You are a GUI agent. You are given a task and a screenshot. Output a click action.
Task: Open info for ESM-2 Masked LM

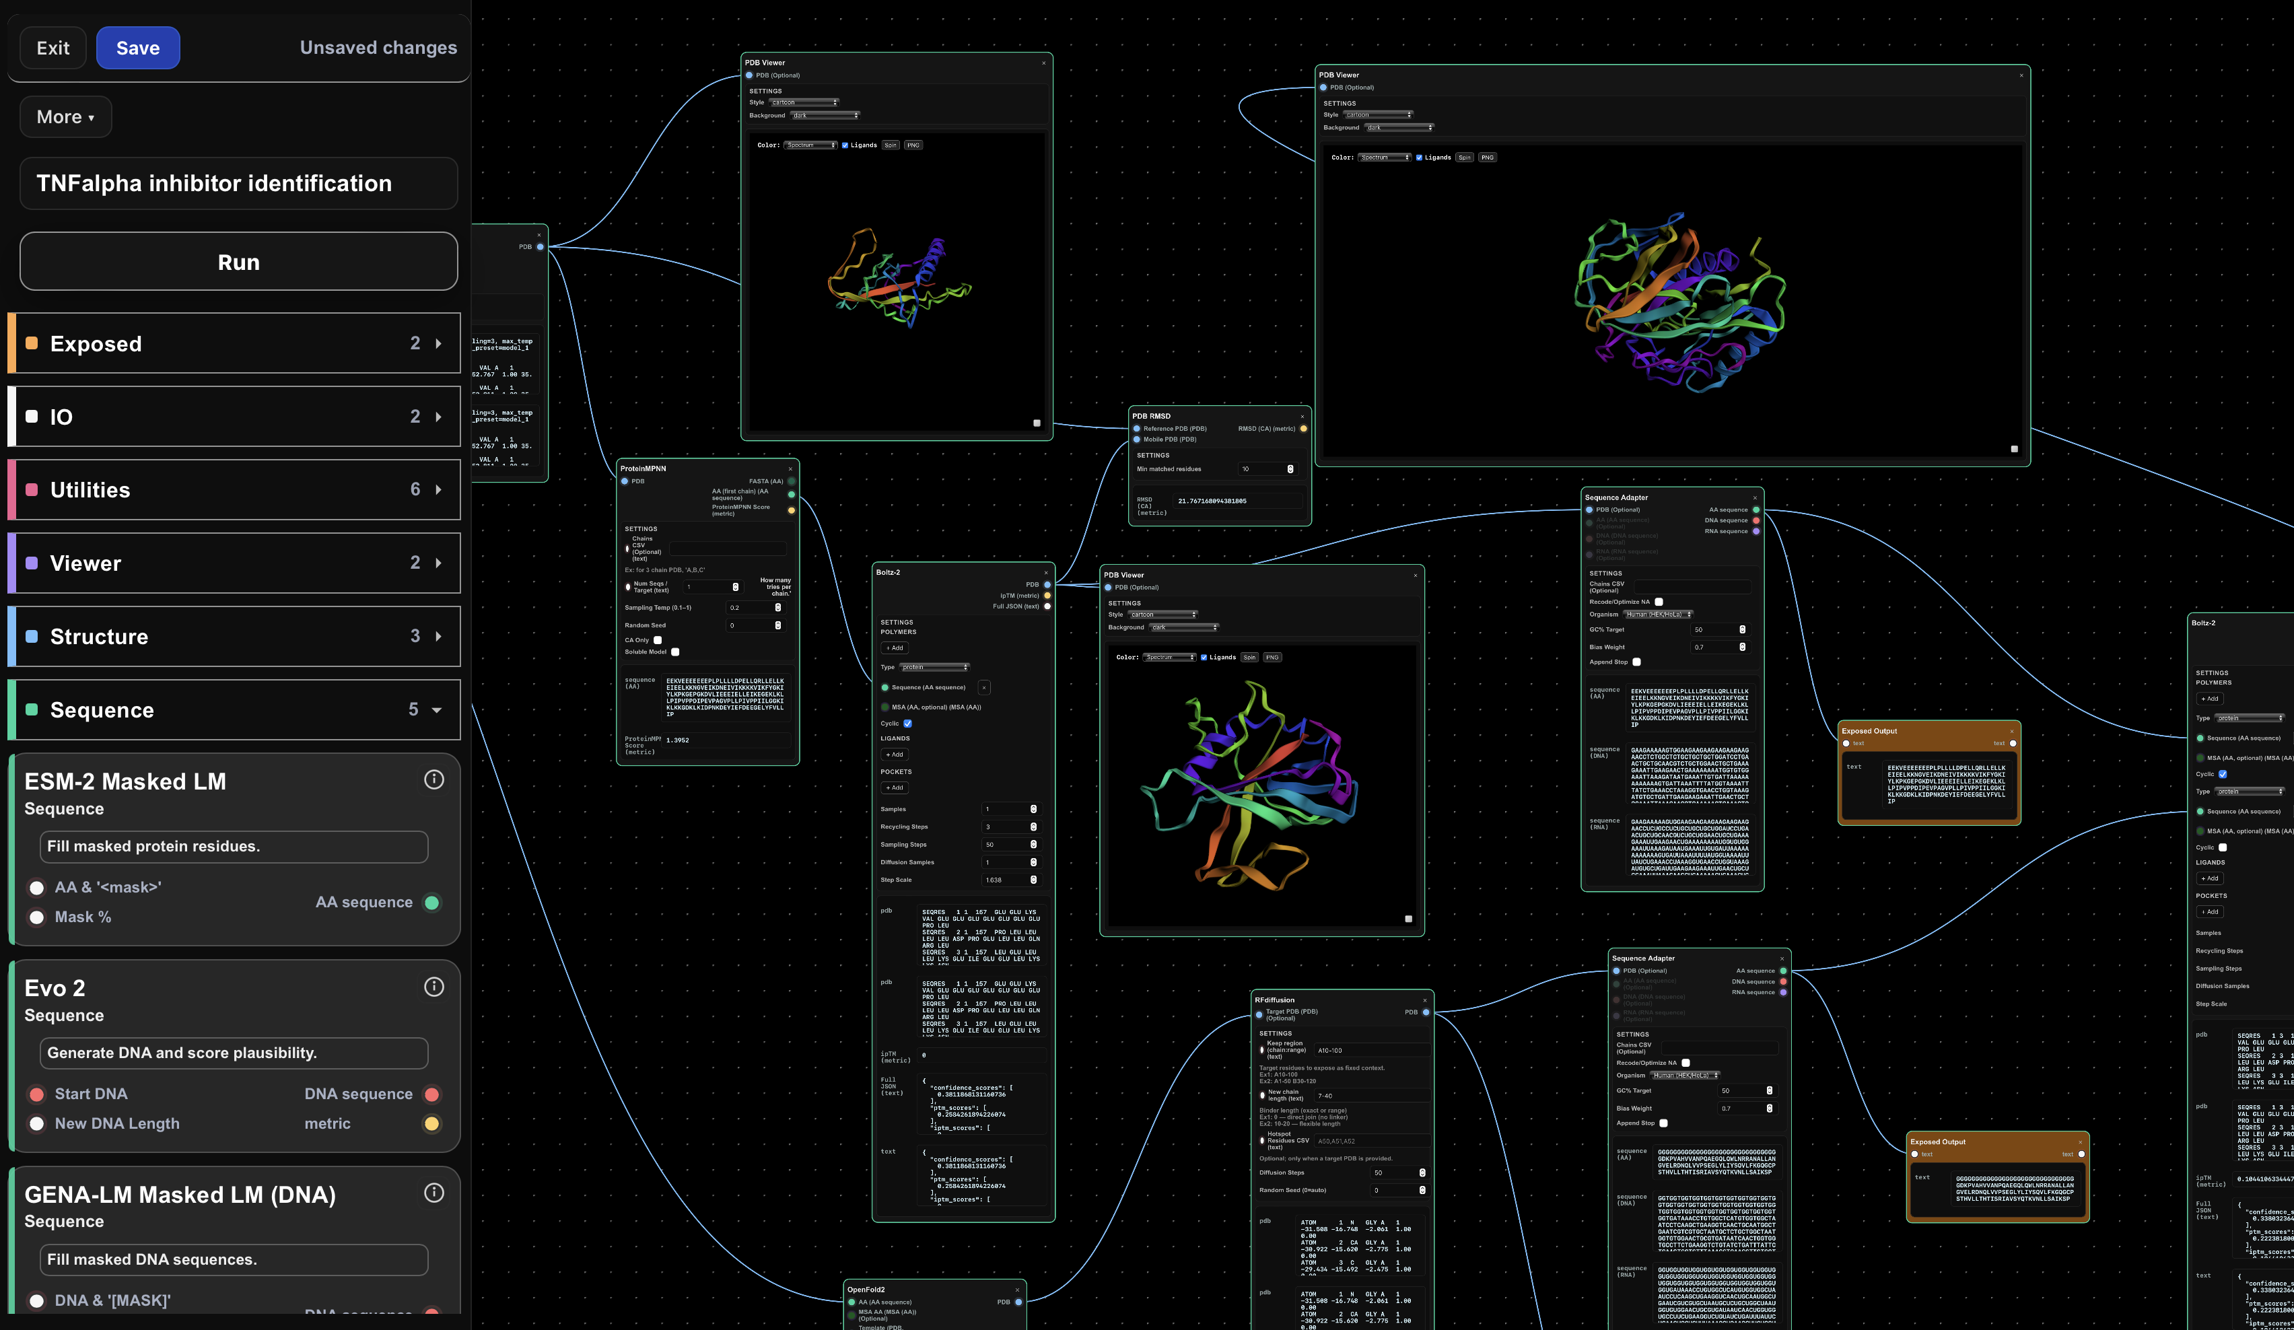click(x=434, y=779)
